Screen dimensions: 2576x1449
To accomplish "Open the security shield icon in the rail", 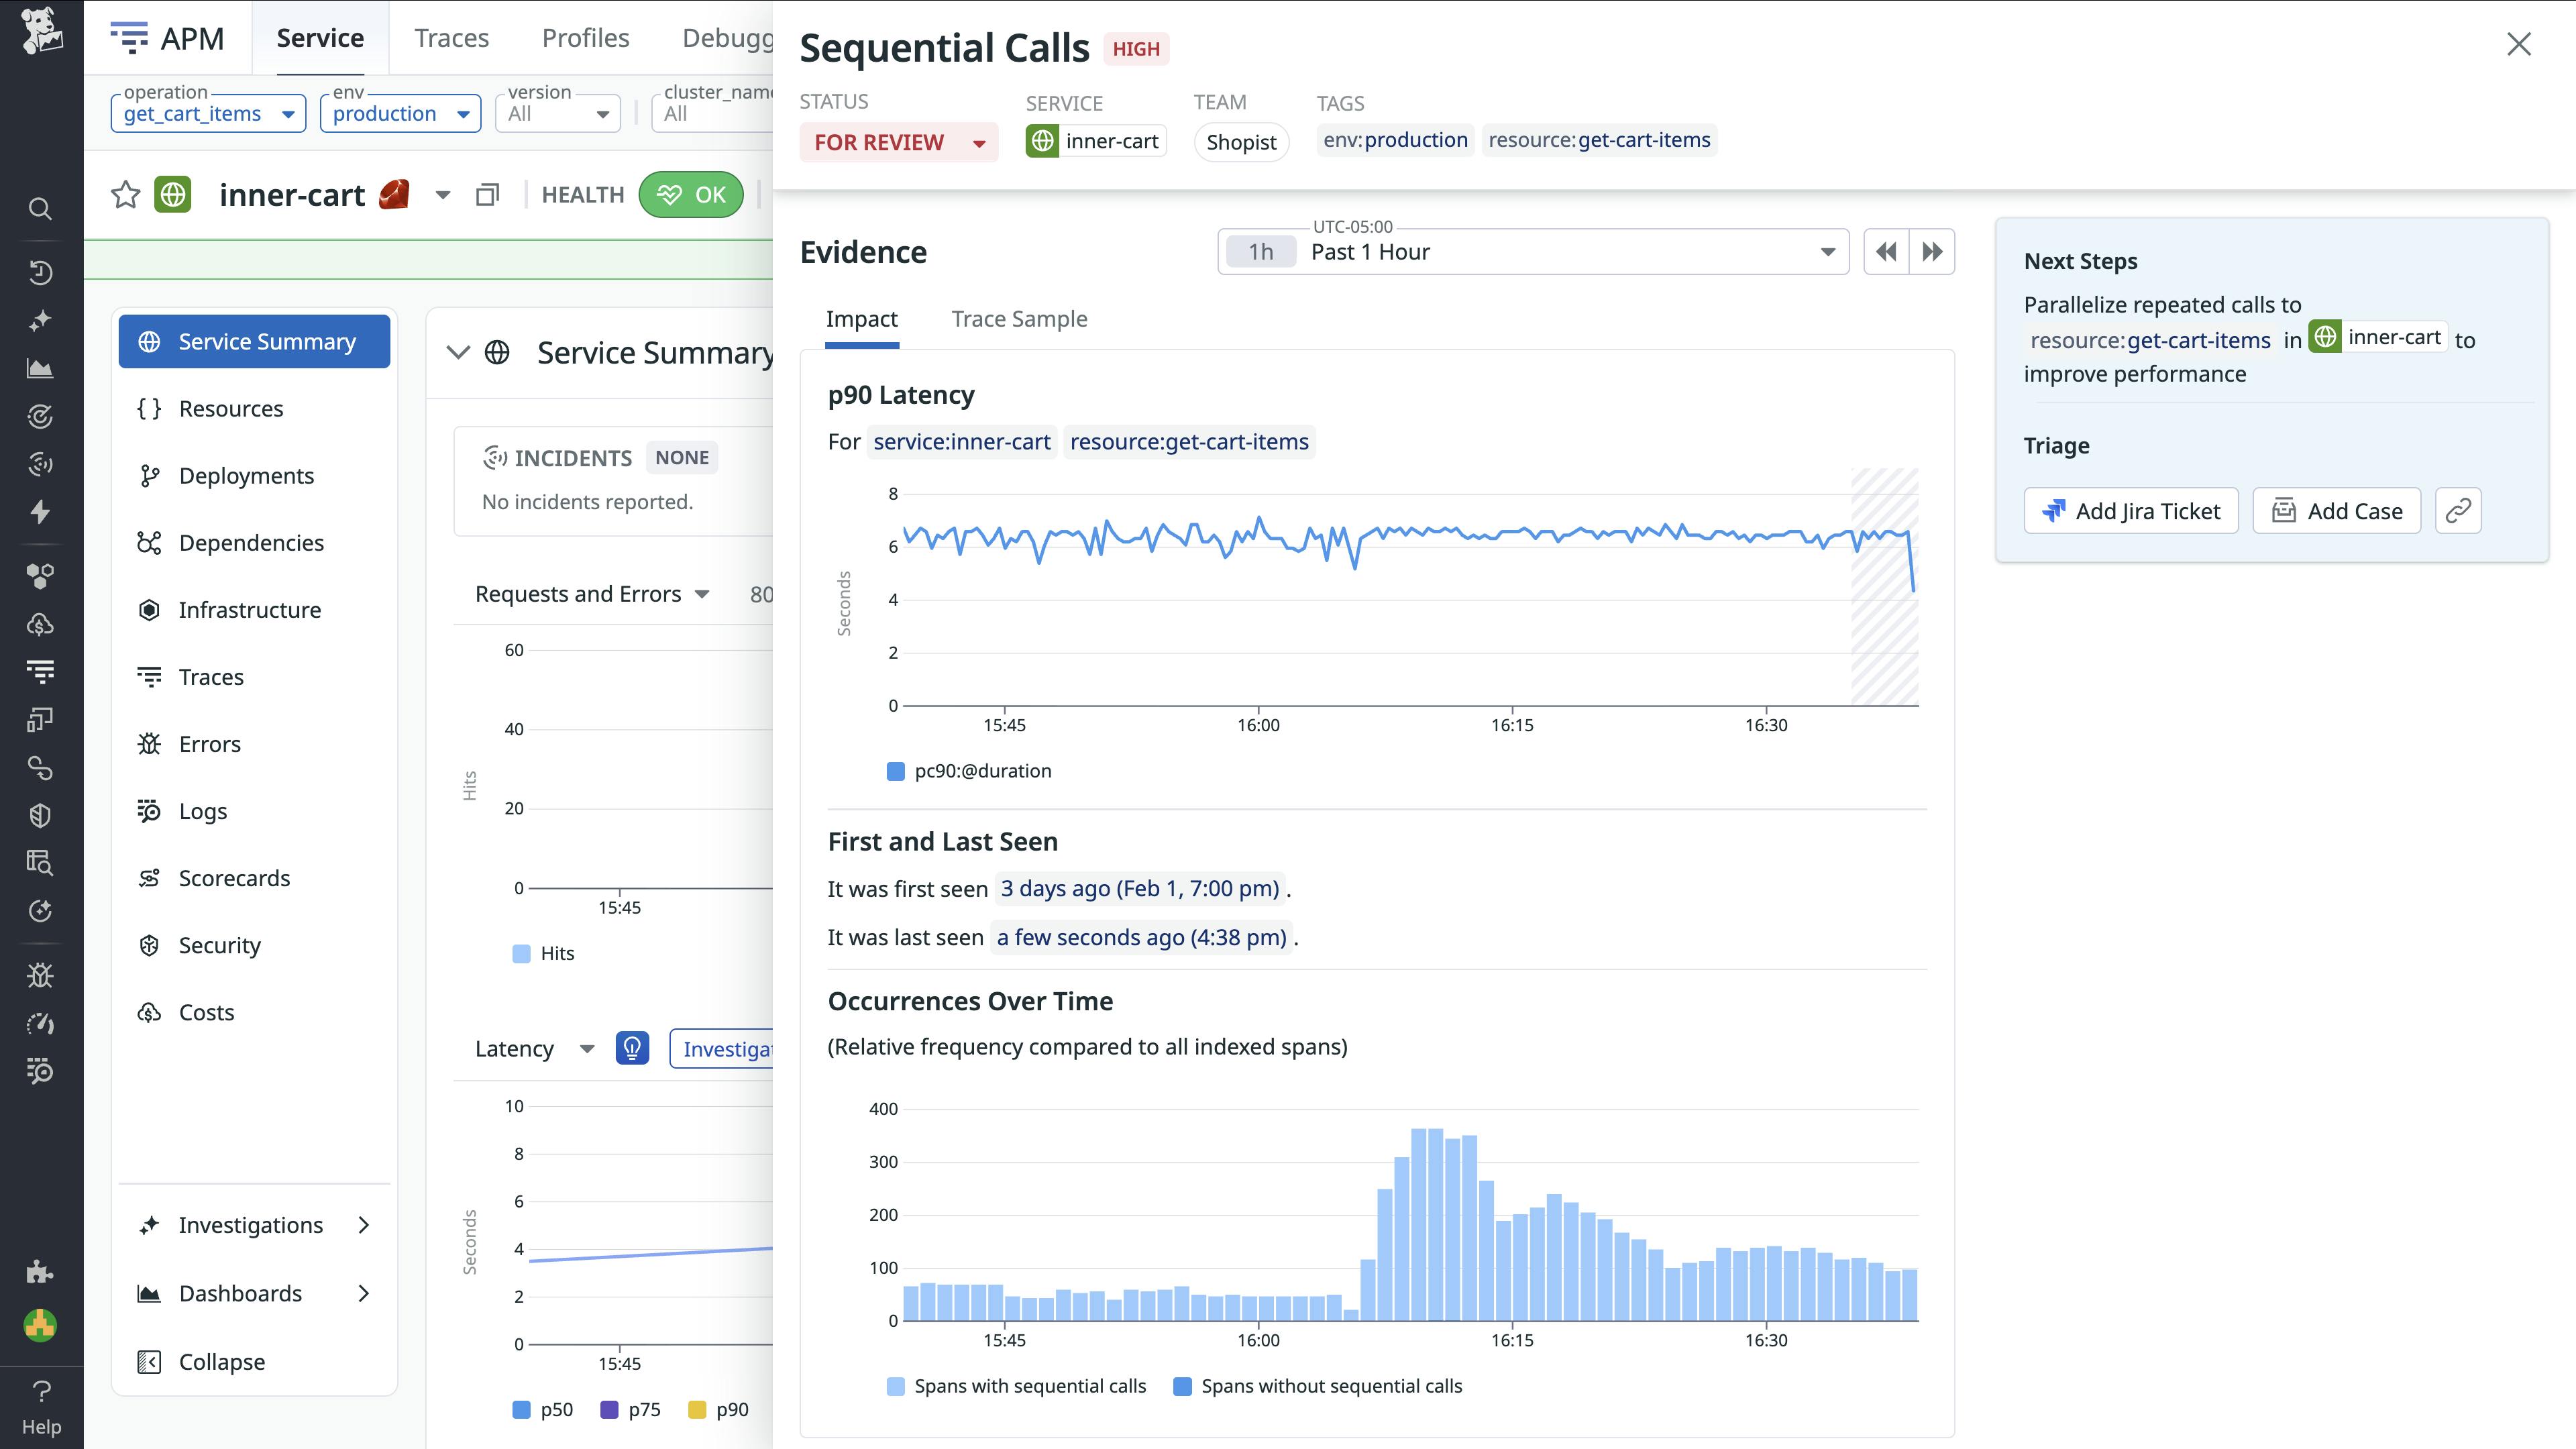I will (x=40, y=815).
